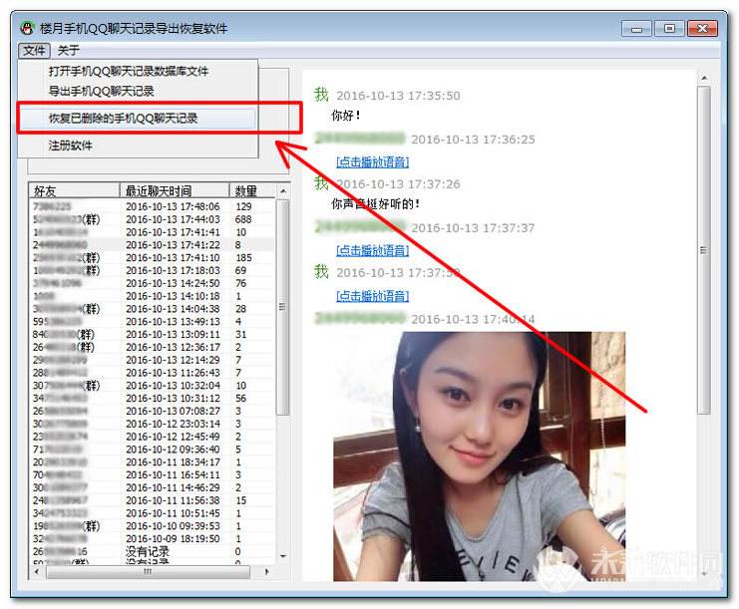Click timestamp 2016-10-13 17:35:50 in chat
The width and height of the screenshot is (739, 609).
[398, 96]
